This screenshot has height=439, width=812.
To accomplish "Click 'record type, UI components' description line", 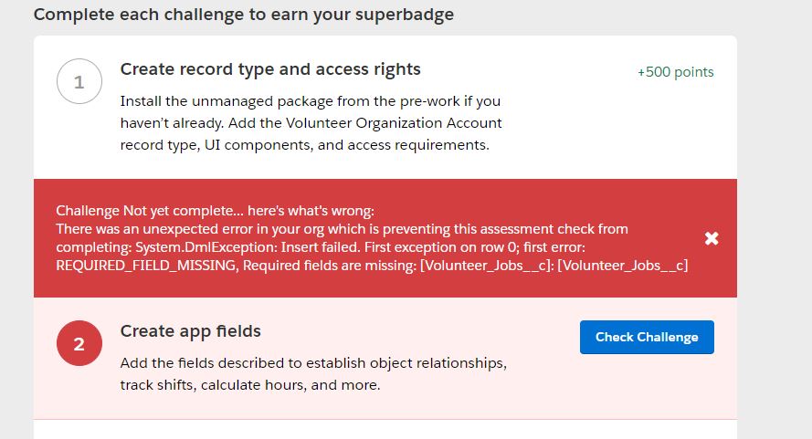I will 302,145.
